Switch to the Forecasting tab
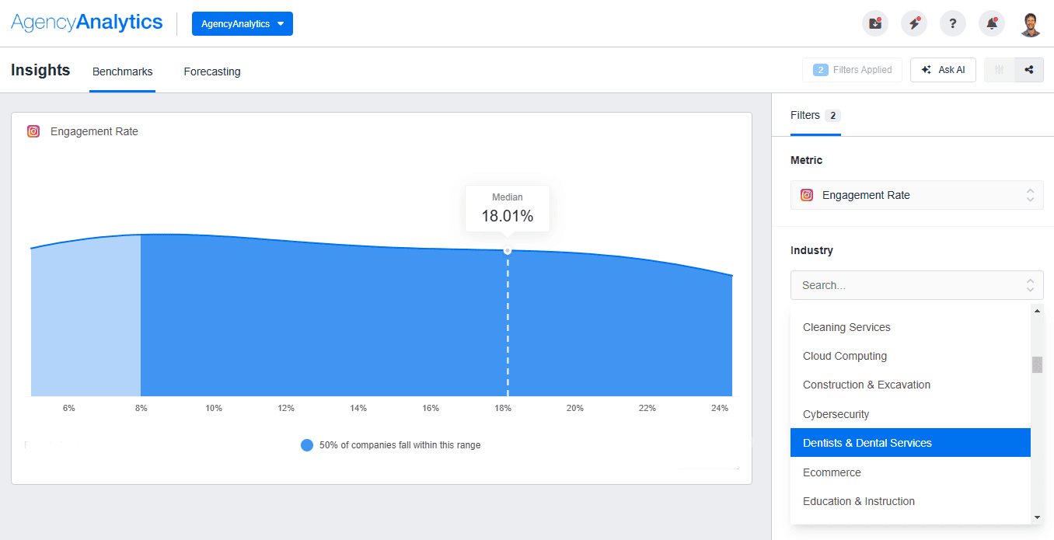The height and width of the screenshot is (540, 1054). tap(211, 71)
